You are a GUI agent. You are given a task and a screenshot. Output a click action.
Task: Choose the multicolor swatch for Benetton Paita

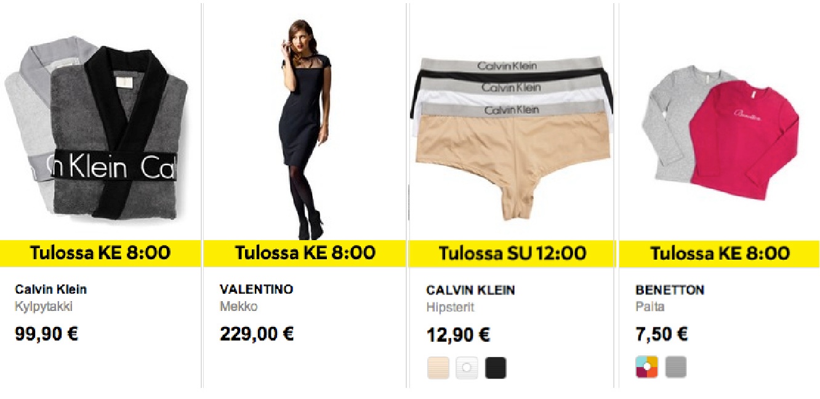pyautogui.click(x=646, y=367)
